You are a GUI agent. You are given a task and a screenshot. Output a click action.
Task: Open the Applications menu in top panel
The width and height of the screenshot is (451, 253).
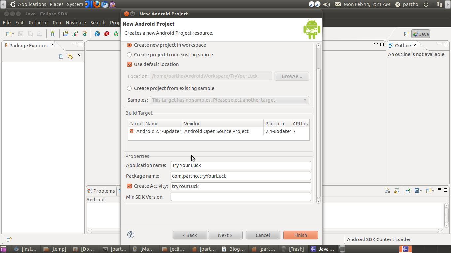[32, 4]
